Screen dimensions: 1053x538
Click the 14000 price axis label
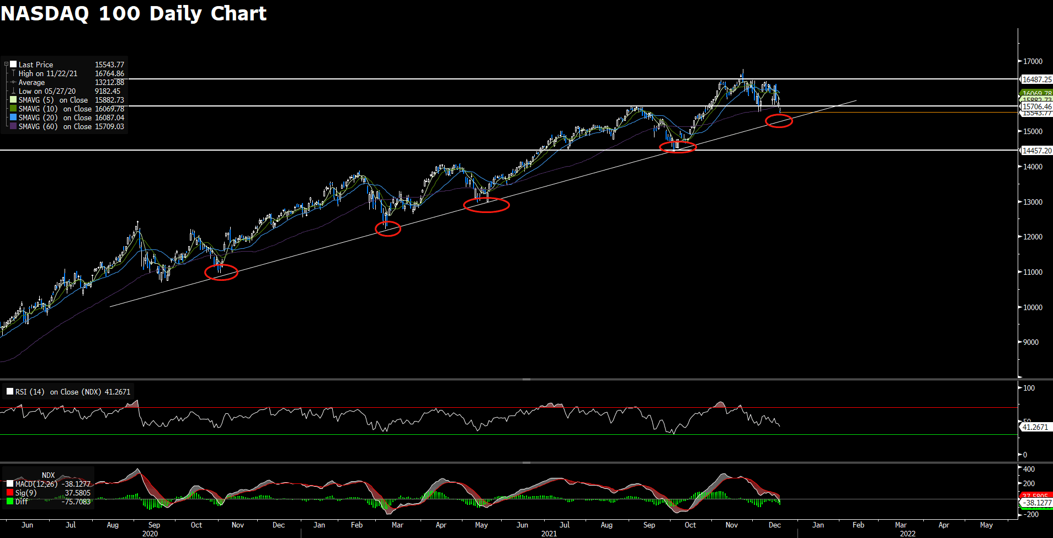point(1033,167)
